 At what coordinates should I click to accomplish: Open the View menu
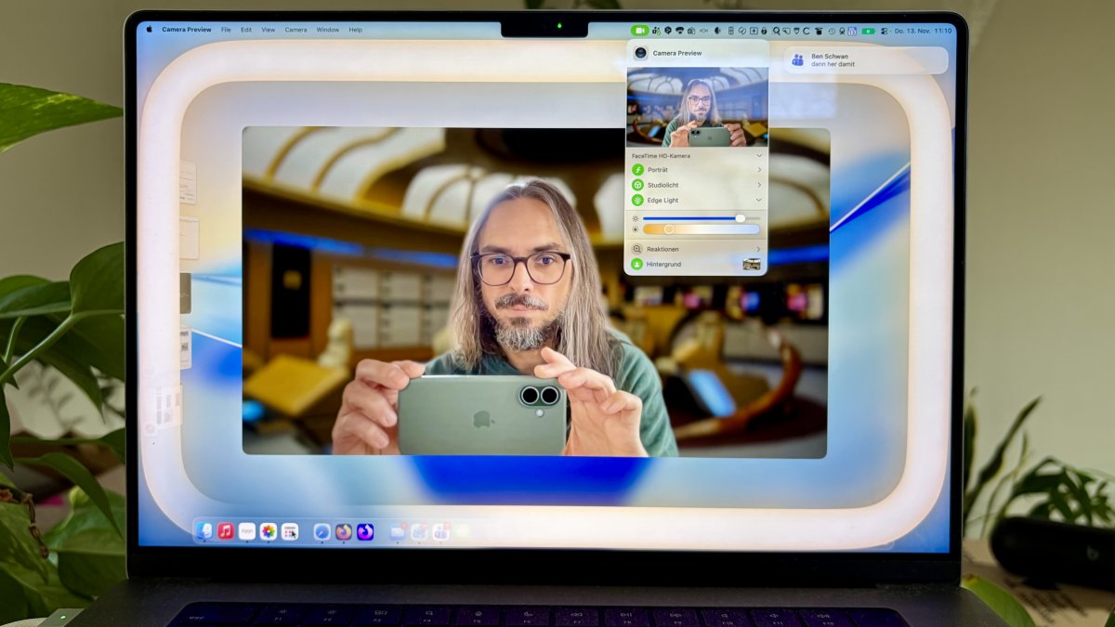(268, 29)
